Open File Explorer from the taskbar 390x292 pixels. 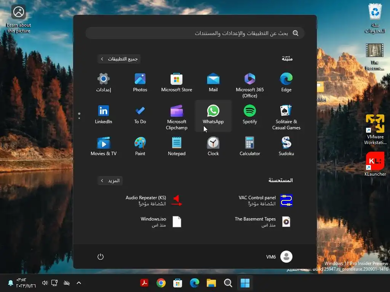(211, 283)
